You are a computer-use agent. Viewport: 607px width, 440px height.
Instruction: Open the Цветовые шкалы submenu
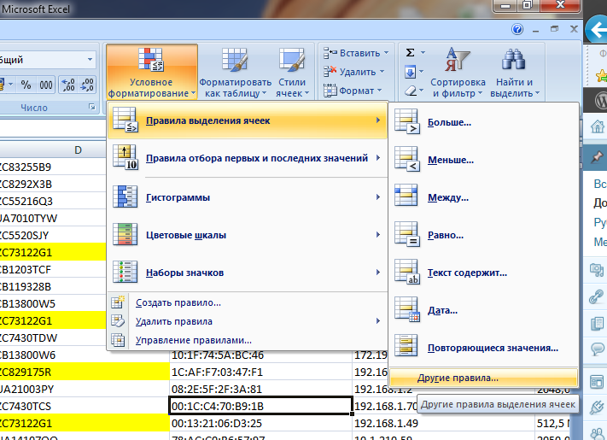(248, 235)
